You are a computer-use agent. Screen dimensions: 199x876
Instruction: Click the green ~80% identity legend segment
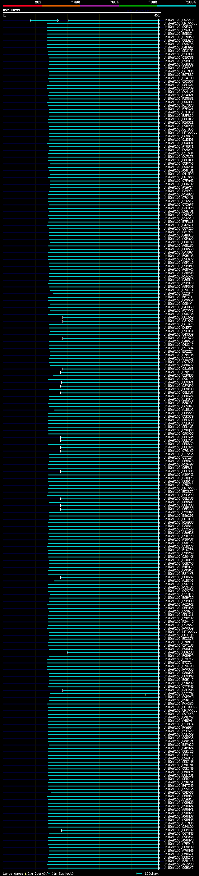coord(138,6)
